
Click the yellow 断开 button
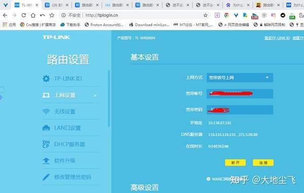click(x=236, y=163)
